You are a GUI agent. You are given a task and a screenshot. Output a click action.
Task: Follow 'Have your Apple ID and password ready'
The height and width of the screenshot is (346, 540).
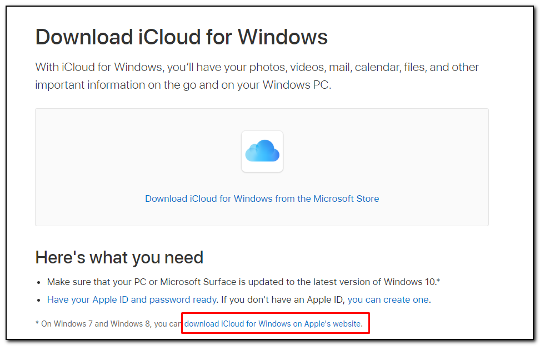pyautogui.click(x=131, y=299)
